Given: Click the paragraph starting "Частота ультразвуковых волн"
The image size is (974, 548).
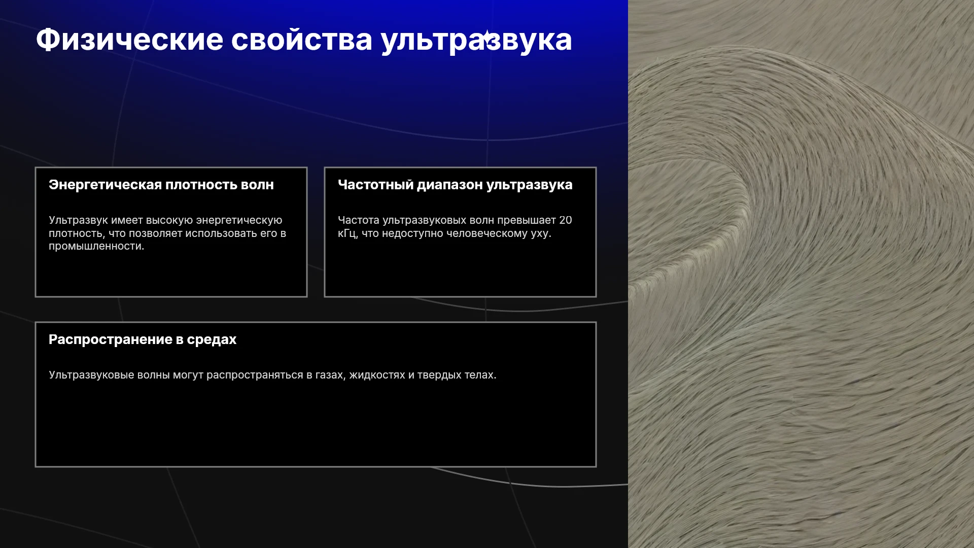Looking at the screenshot, I should coord(455,227).
